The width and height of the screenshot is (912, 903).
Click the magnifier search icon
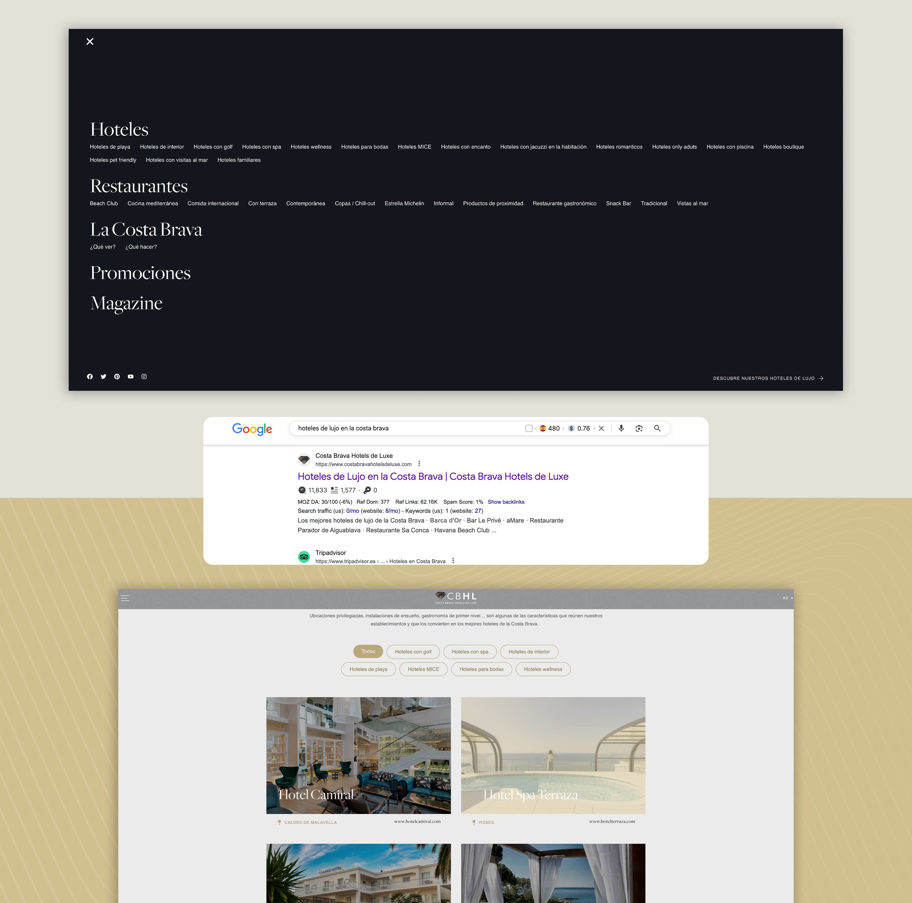tap(657, 428)
